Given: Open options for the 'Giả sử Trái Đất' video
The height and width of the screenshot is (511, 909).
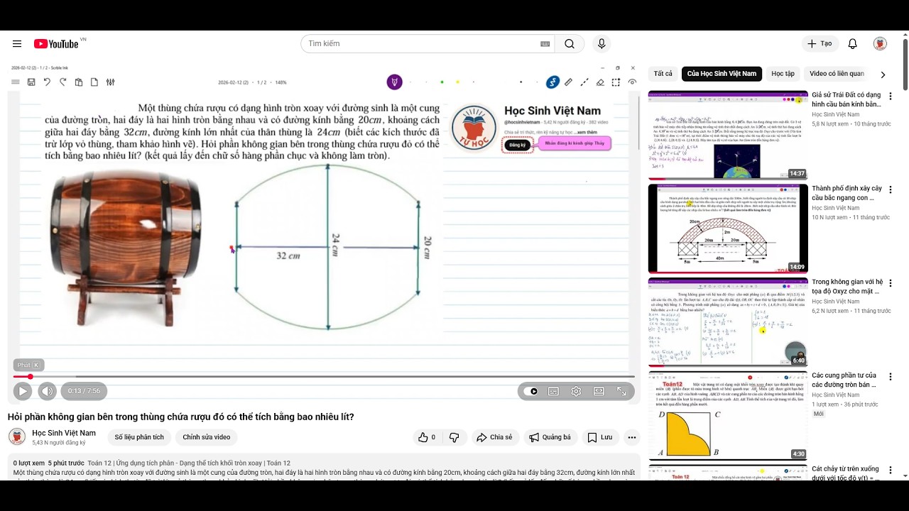Looking at the screenshot, I should tap(891, 96).
